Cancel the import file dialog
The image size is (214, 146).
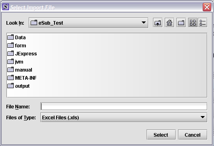point(193,135)
